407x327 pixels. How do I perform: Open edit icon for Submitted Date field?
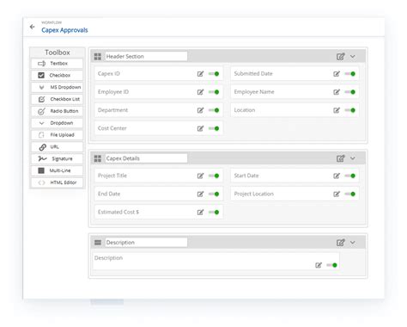[337, 74]
